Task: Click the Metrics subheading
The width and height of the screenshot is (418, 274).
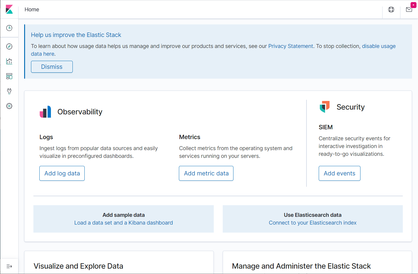Action: (x=190, y=137)
